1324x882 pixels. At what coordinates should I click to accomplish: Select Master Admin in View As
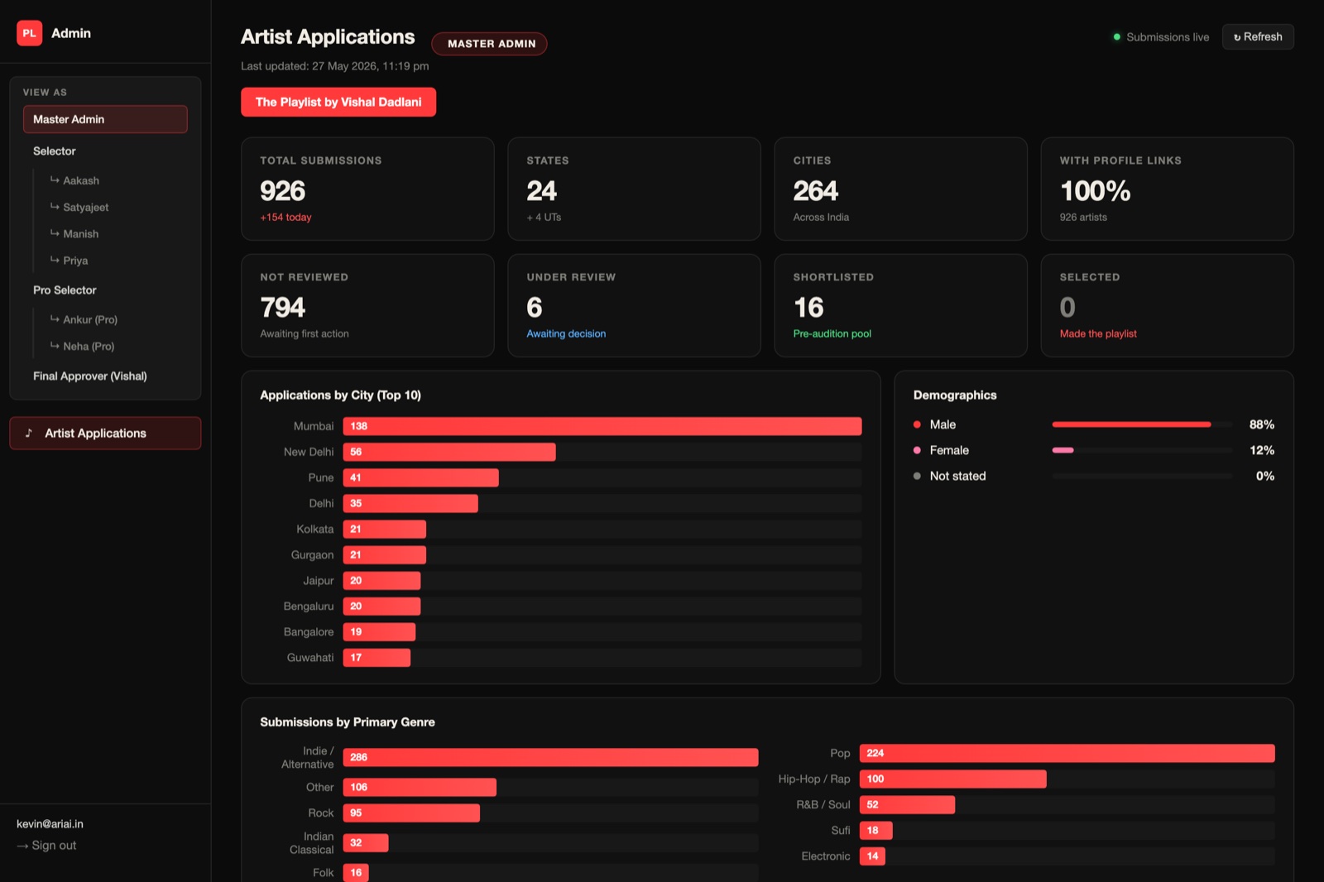105,119
